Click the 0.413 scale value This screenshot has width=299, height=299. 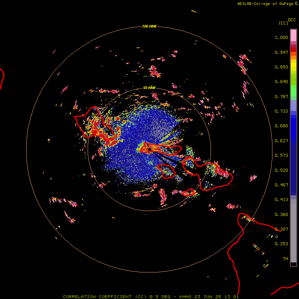pyautogui.click(x=281, y=200)
